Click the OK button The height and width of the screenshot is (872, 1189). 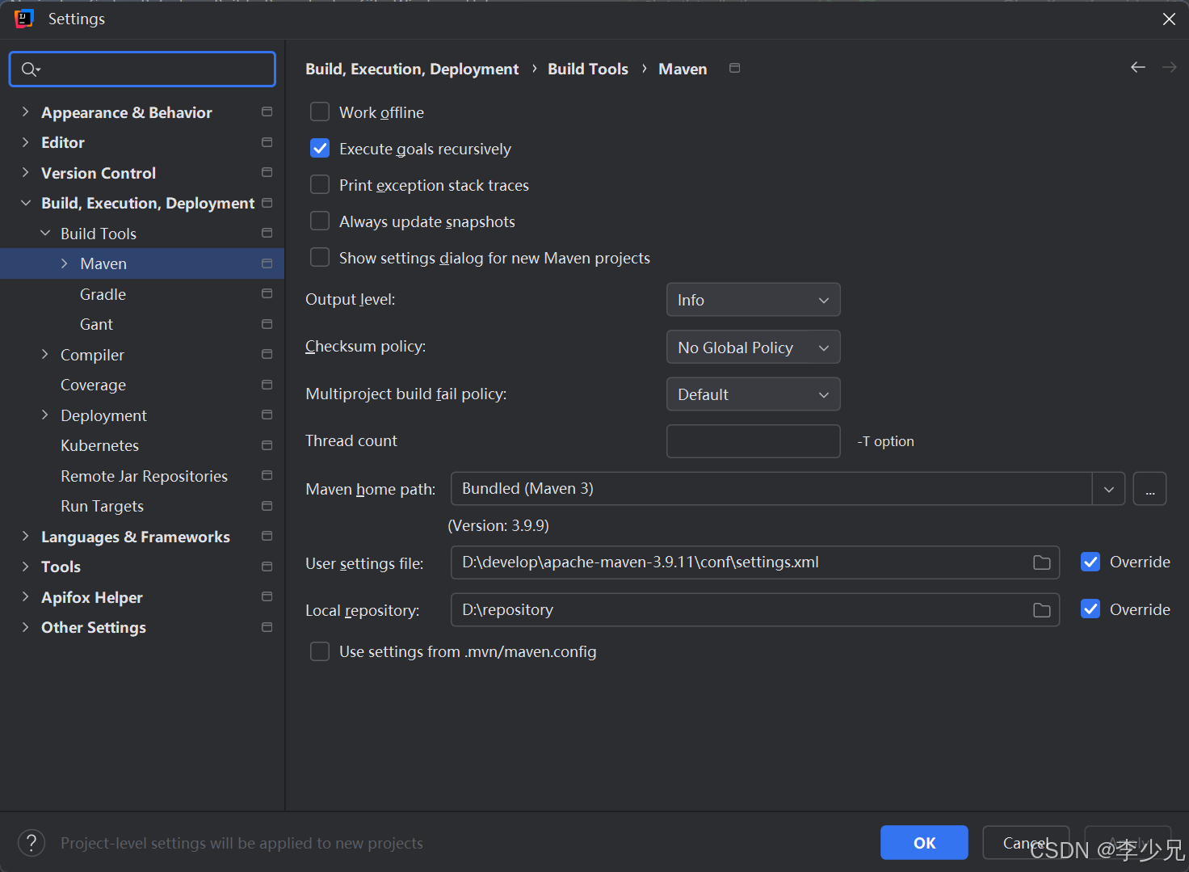924,843
